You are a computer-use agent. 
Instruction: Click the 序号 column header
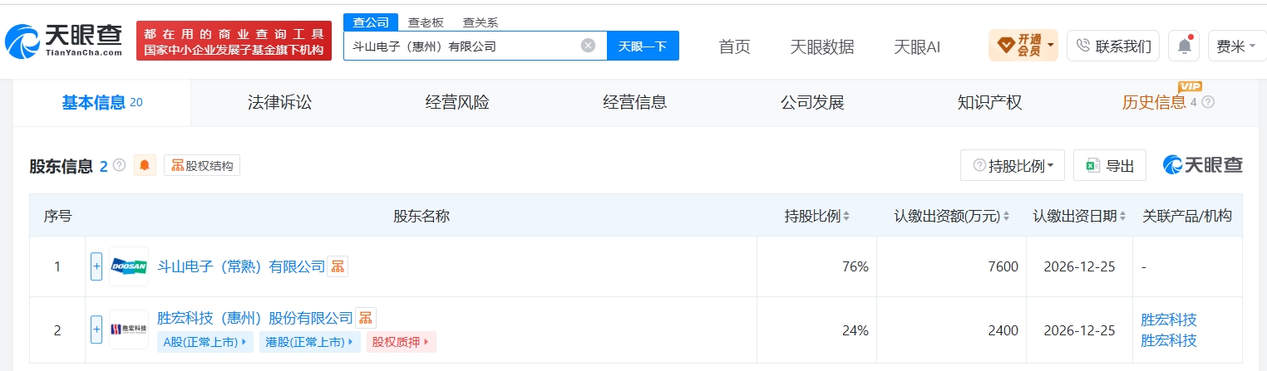[x=57, y=216]
